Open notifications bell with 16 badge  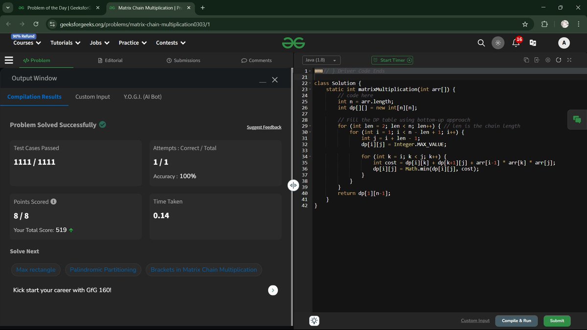[517, 42]
